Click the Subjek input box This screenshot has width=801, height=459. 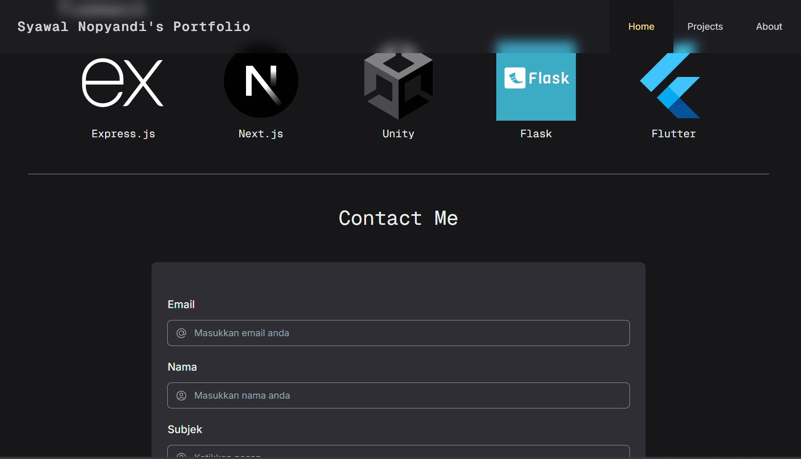click(x=398, y=456)
